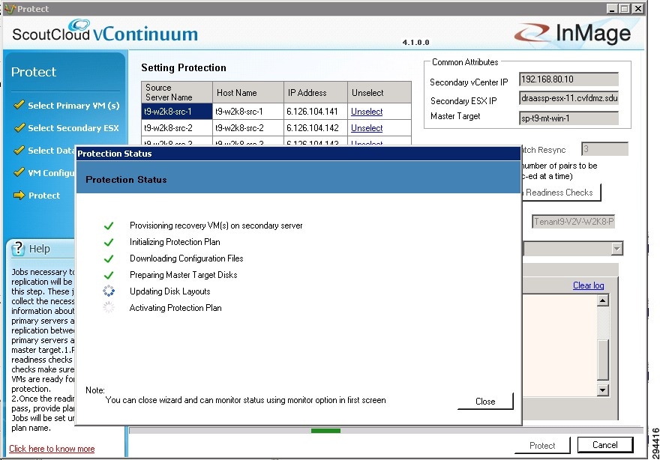The image size is (660, 460).
Task: Click the Help question mark icon
Action: coord(18,249)
